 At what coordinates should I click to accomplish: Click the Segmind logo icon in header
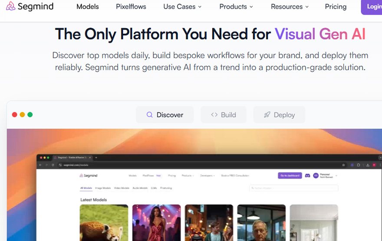(x=10, y=6)
